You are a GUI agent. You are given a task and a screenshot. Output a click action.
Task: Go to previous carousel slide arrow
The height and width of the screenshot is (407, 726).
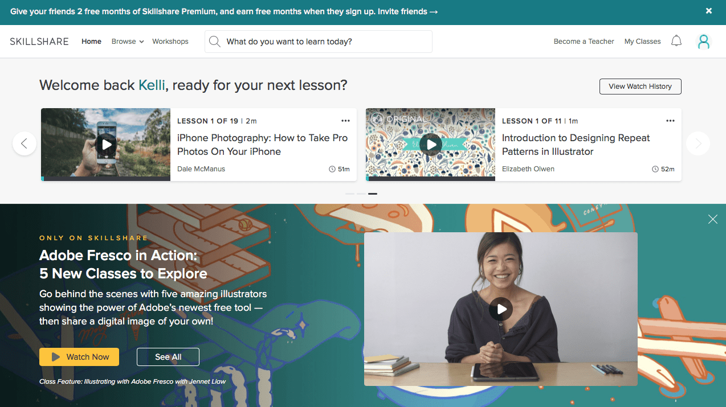point(25,143)
